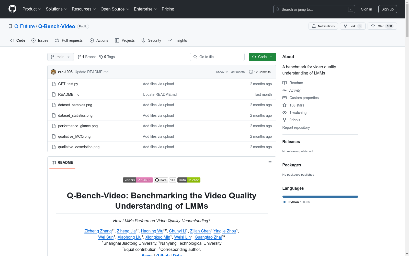This screenshot has width=409, height=256.
Task: Click the Search or jump to field
Action: (x=314, y=9)
